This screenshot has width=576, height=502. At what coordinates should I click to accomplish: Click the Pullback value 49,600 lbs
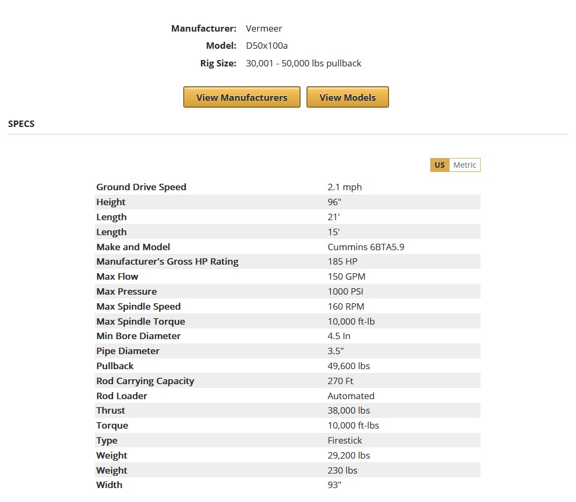click(348, 366)
